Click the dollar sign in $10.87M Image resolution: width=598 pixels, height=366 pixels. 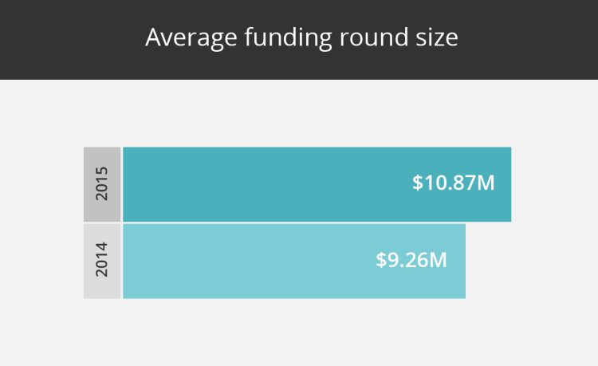[418, 183]
